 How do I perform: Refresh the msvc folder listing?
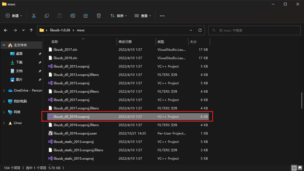[200, 30]
